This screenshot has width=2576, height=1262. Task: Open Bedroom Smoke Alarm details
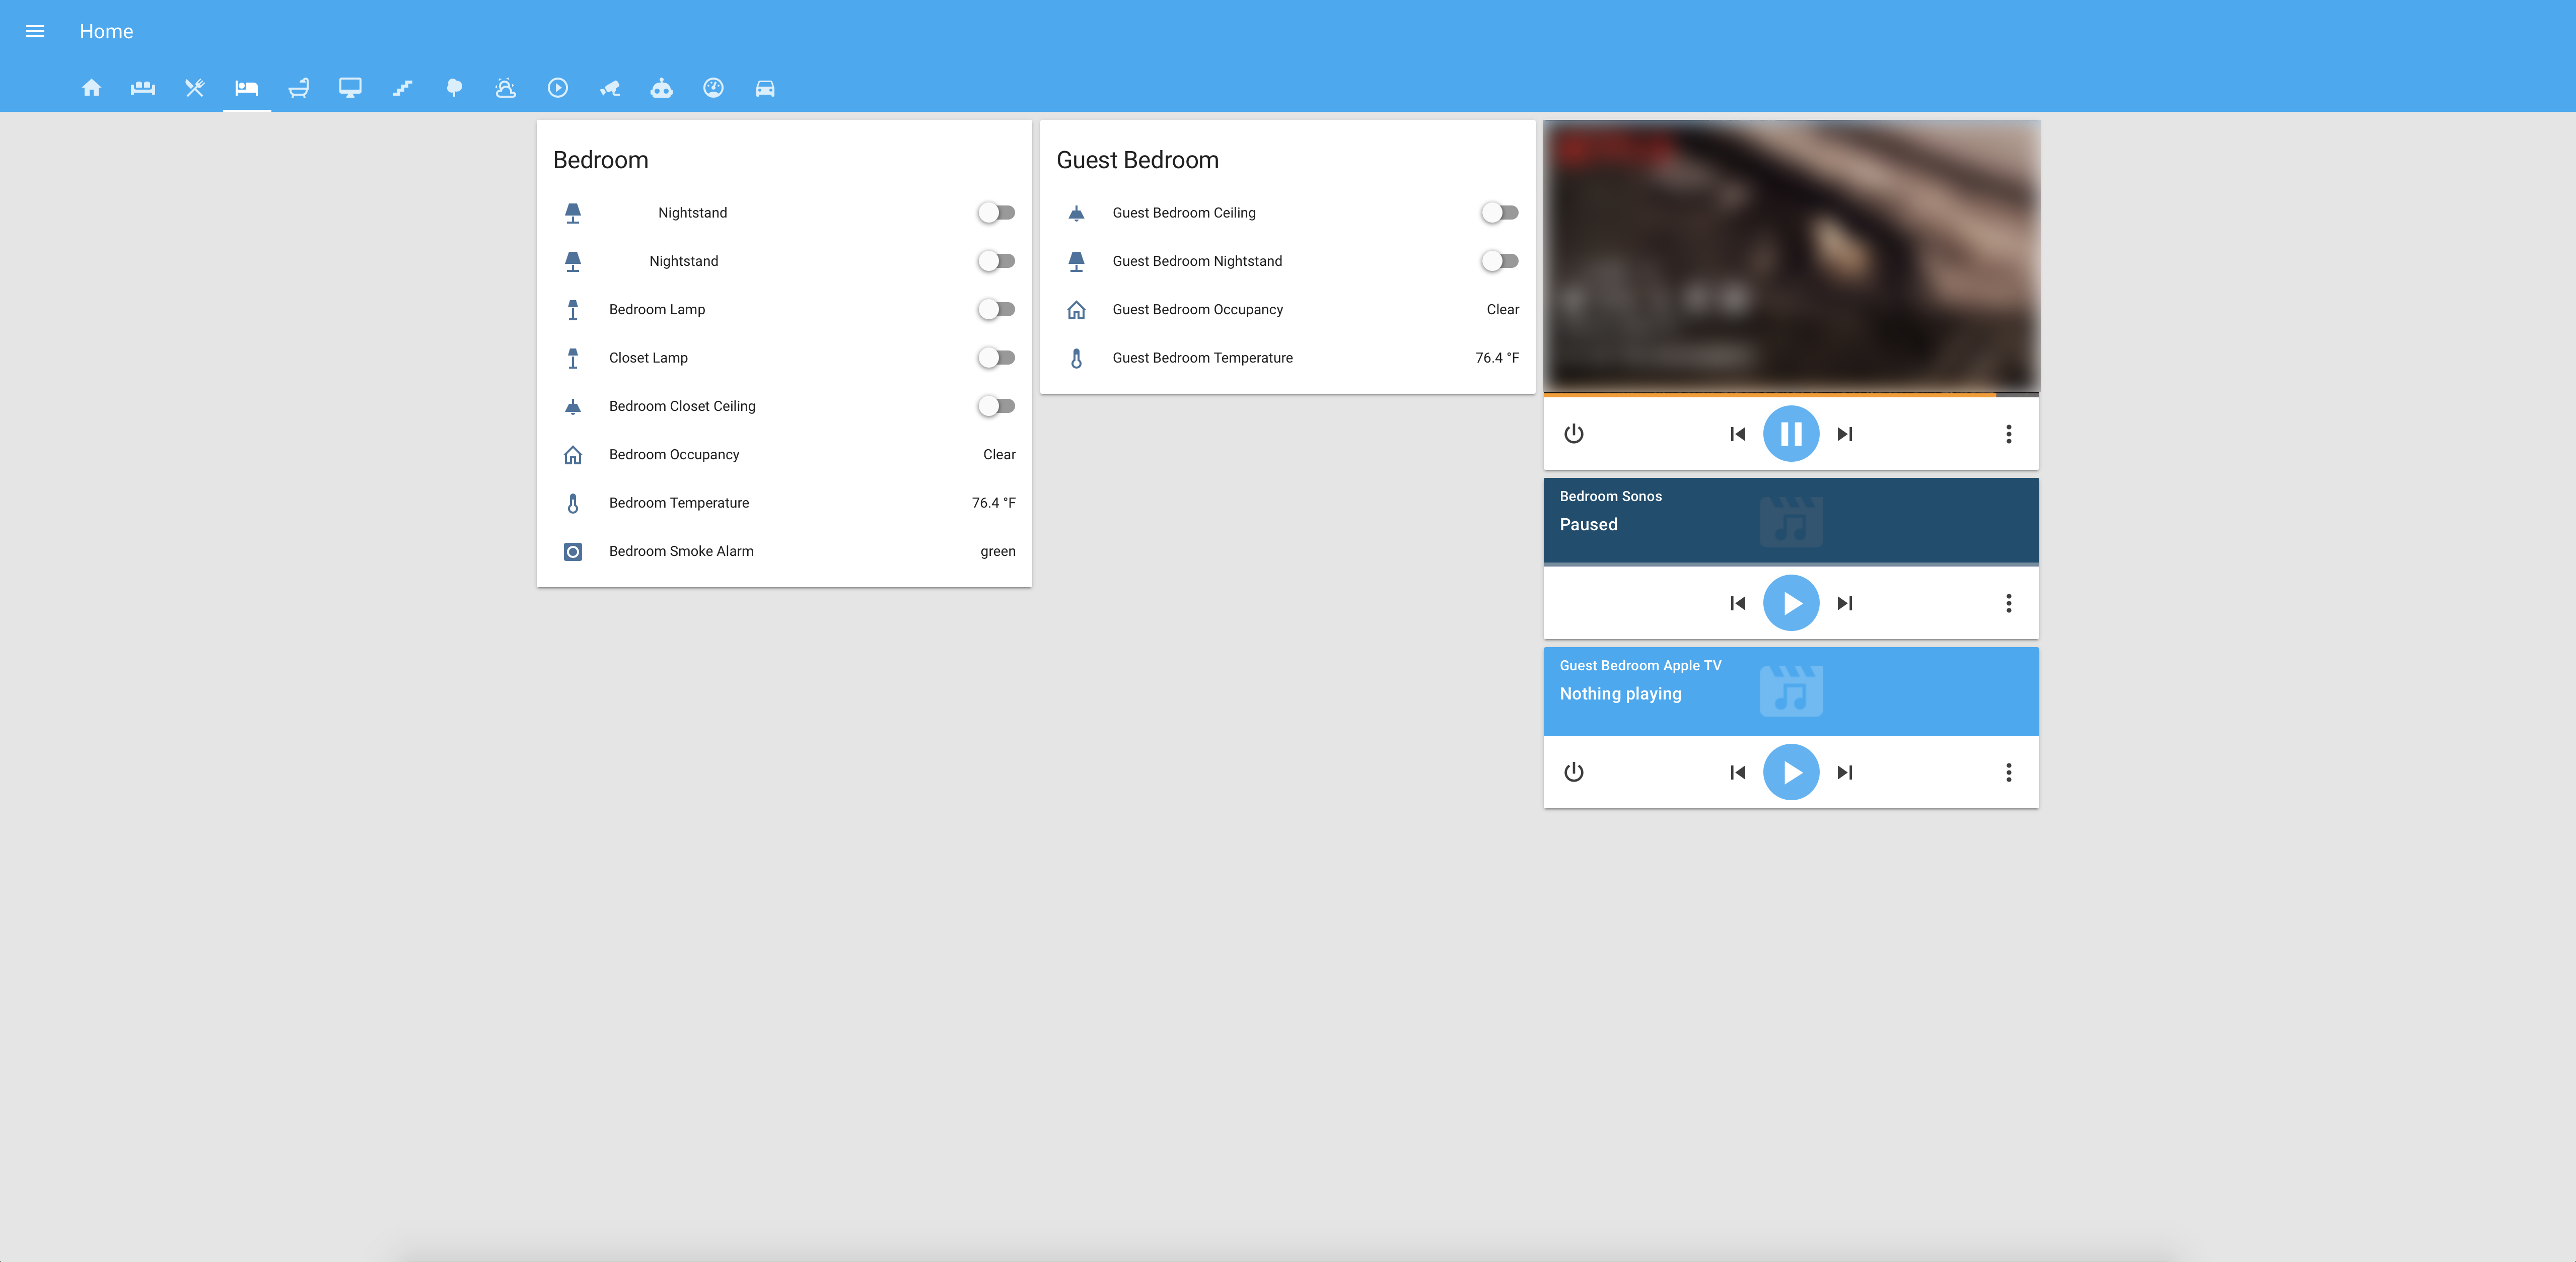pyautogui.click(x=681, y=551)
